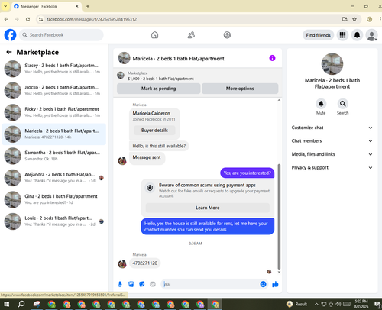Click browser back arrow
Image resolution: width=382 pixels, height=310 pixels.
pos(6,19)
